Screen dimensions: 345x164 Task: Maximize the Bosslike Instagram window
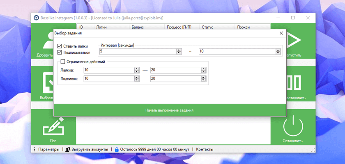tap(293, 18)
